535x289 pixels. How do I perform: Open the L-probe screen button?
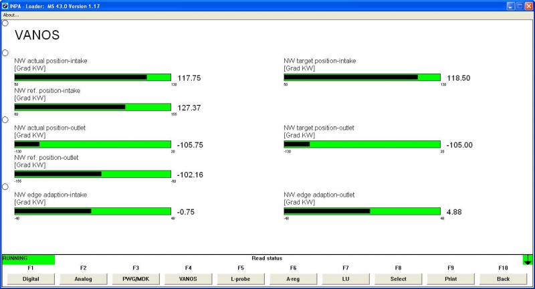(241, 279)
